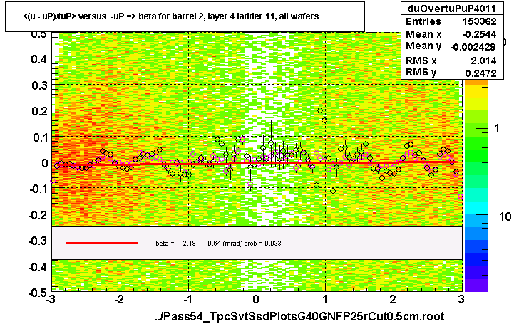Click the purple bottom of color palette
The width and height of the screenshot is (514, 324).
[x=476, y=285]
